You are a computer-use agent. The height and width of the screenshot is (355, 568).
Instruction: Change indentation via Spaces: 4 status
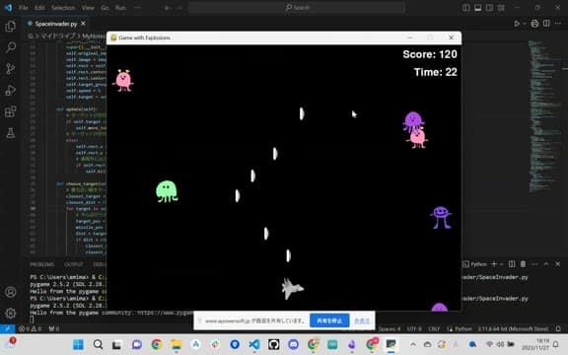click(x=390, y=329)
